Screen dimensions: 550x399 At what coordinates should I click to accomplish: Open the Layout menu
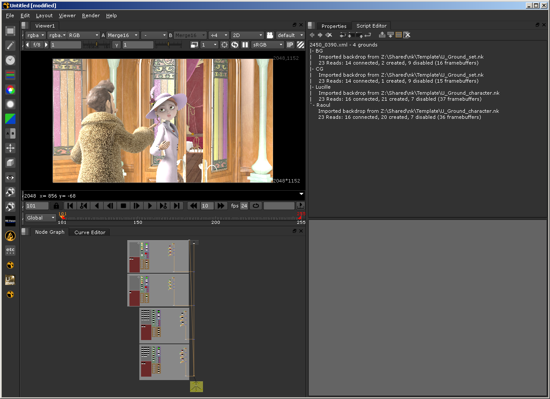click(x=44, y=15)
